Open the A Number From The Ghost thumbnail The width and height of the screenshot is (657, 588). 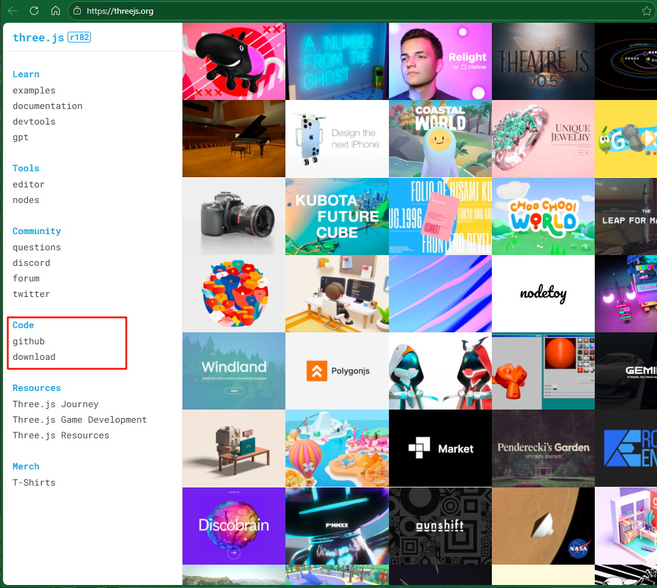[x=337, y=61]
